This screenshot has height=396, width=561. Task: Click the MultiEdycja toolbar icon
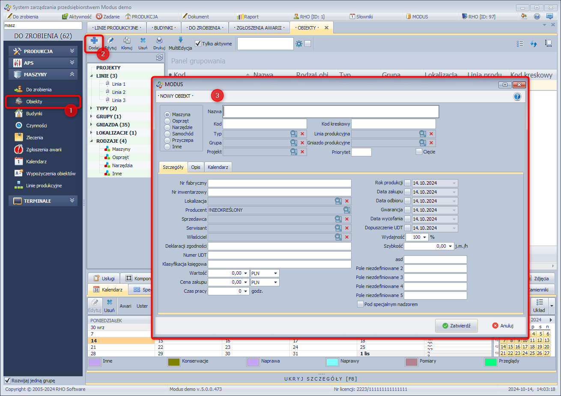click(x=180, y=41)
